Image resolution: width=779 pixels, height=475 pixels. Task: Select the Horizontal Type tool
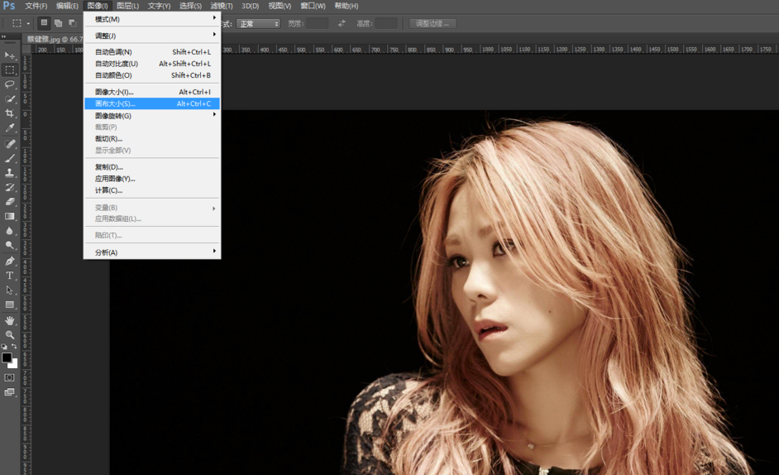tap(10, 276)
